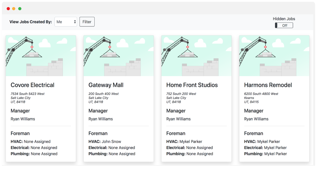Image resolution: width=317 pixels, height=169 pixels.
Task: Click the red close window button
Action: [x=8, y=9]
